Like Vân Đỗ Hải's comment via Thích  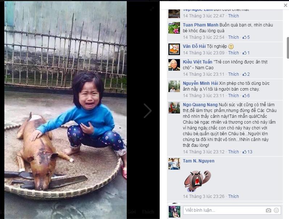(x=233, y=53)
